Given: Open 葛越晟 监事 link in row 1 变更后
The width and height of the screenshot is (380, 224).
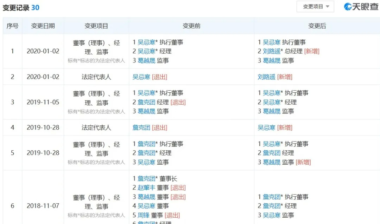Looking at the screenshot, I should click(x=271, y=60).
